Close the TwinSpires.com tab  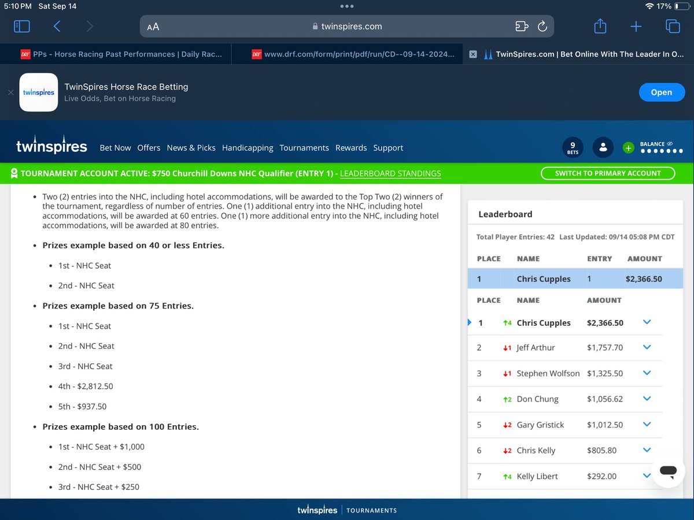(x=472, y=54)
